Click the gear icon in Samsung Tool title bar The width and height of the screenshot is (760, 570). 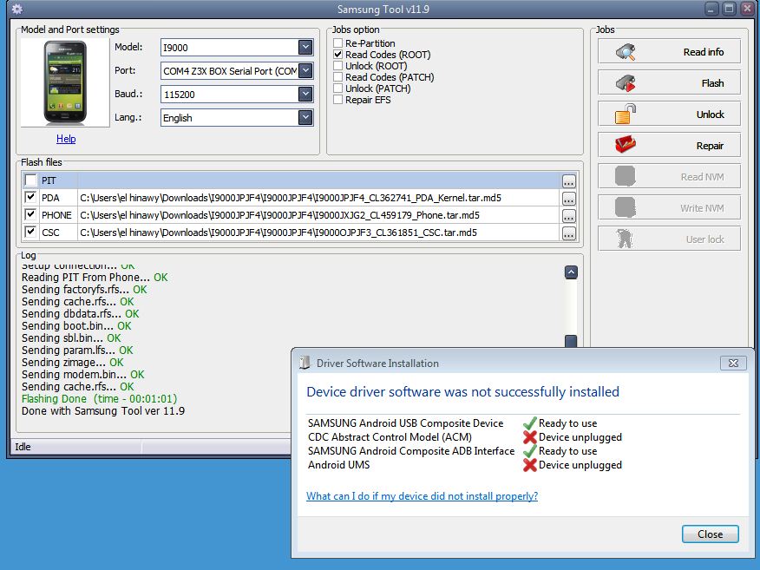[17, 9]
